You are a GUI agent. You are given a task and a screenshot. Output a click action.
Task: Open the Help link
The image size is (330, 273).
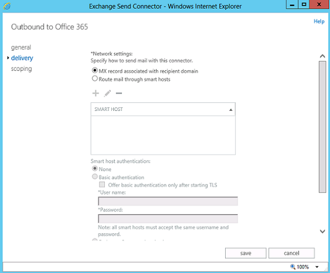(319, 21)
